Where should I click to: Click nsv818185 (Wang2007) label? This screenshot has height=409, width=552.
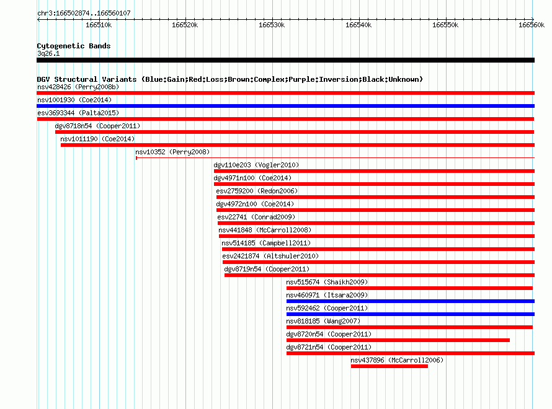pos(324,321)
